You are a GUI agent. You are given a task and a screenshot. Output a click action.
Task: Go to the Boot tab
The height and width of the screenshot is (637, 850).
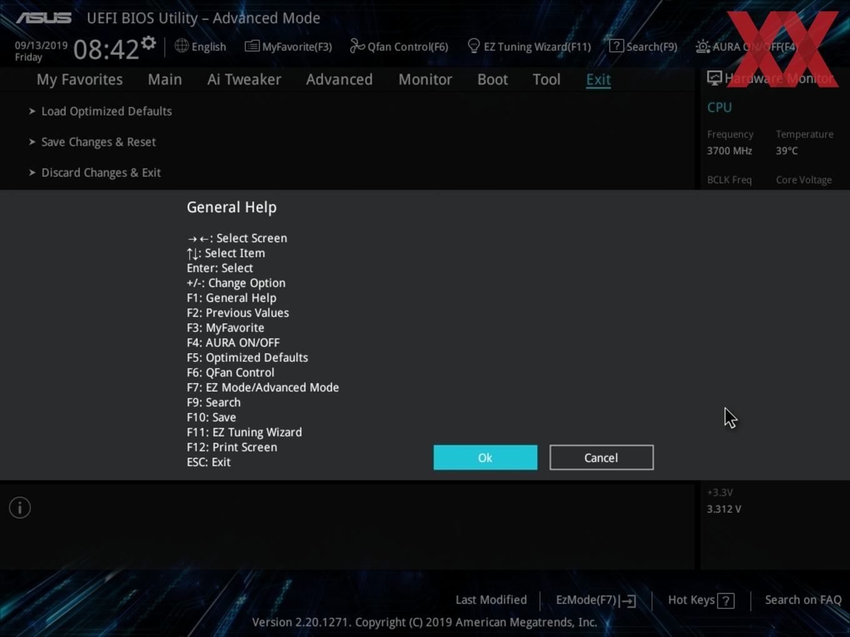[x=492, y=79]
